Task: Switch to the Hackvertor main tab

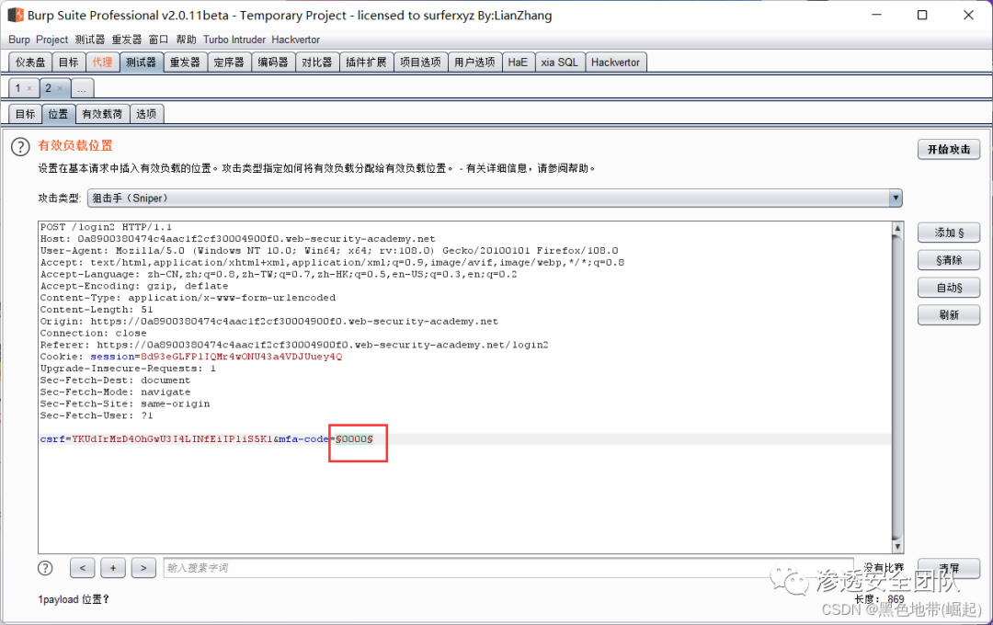Action: coord(615,62)
